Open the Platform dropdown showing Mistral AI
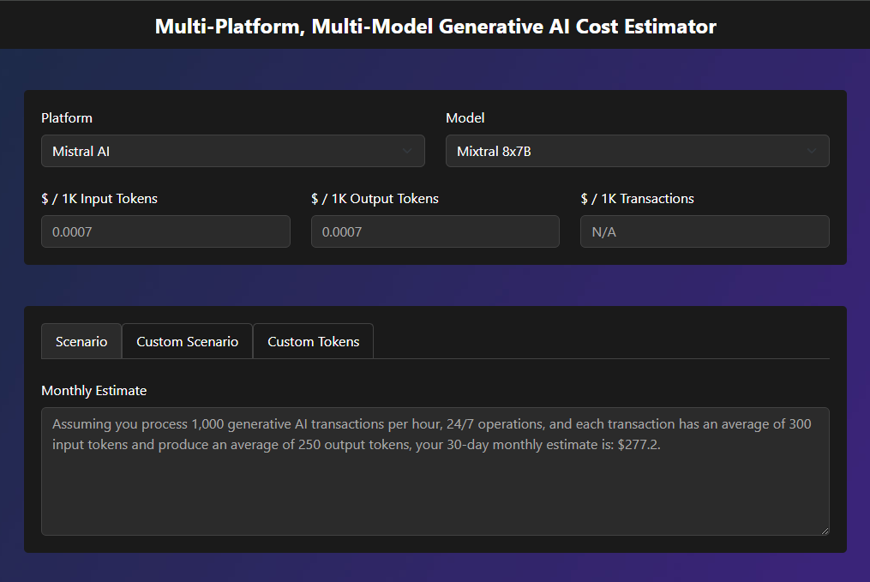 233,150
